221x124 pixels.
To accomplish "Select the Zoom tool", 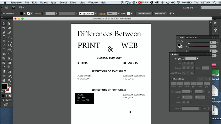I will 9,80.
